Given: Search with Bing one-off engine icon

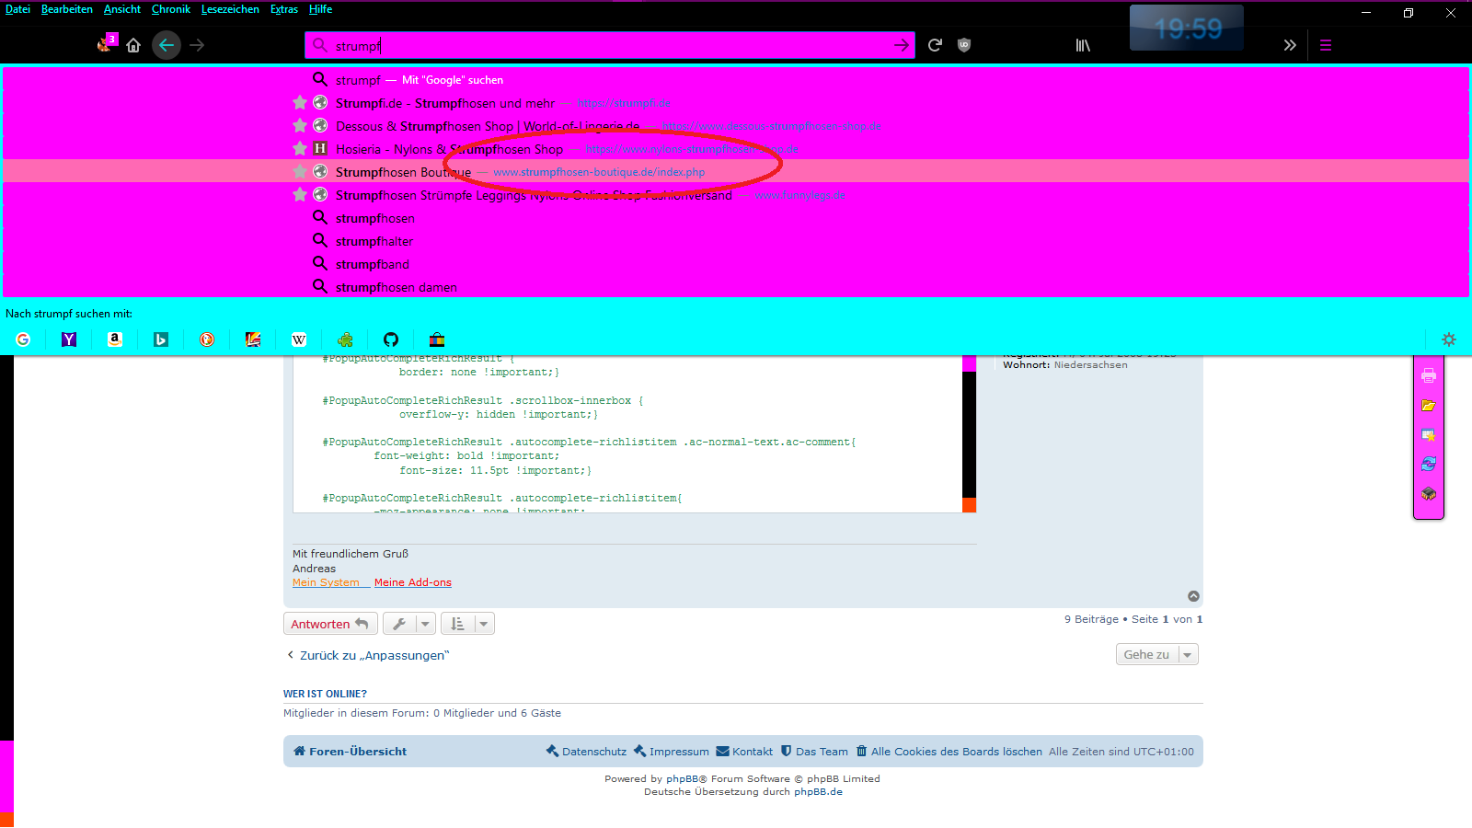Looking at the screenshot, I should 161,339.
